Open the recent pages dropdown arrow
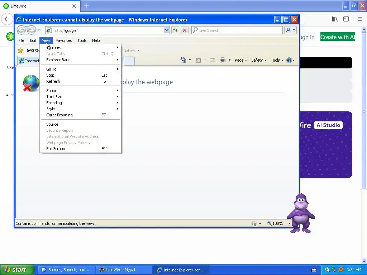This screenshot has height=275, width=367. coord(39,30)
